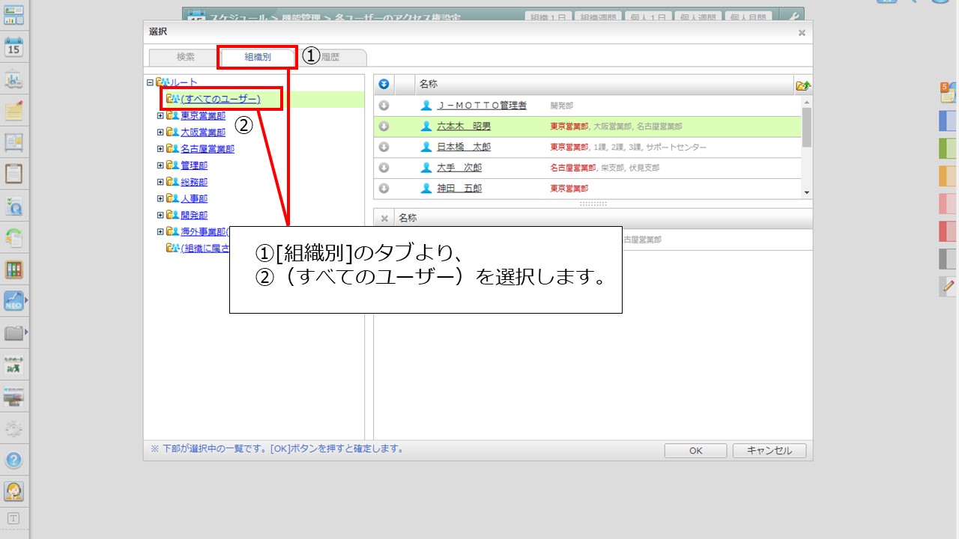Switch to the 組織別 tab
This screenshot has height=539, width=959.
(x=258, y=57)
